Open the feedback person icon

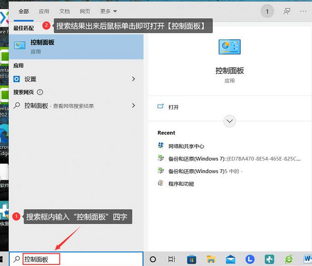pos(287,12)
